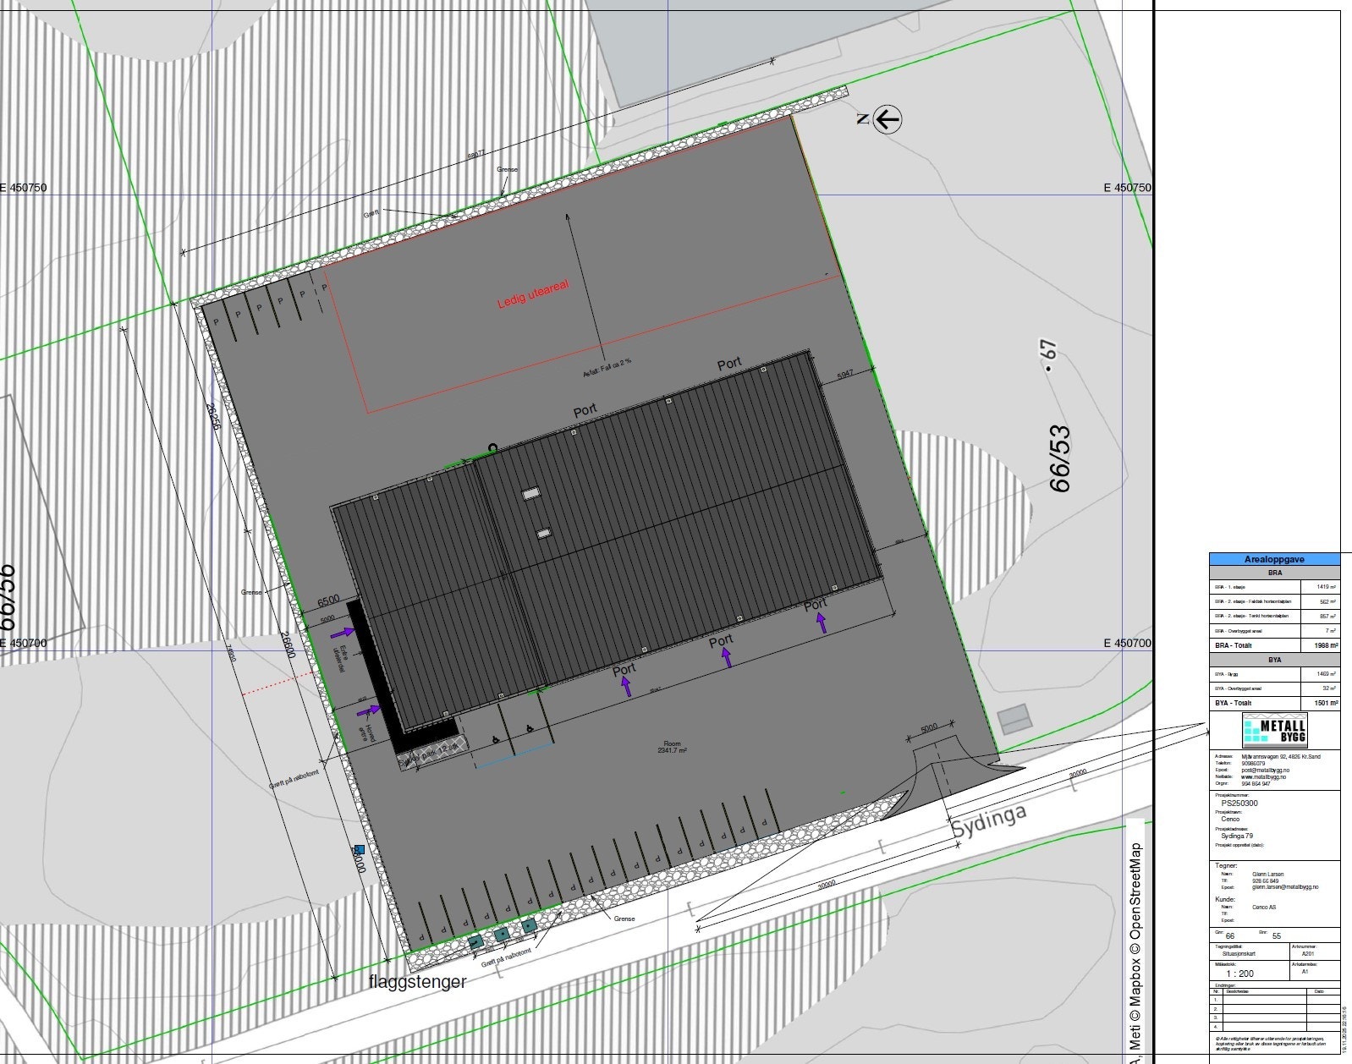Screen dimensions: 1352x1064
Task: Click the blue Arealoppgave table header
Action: [1274, 559]
